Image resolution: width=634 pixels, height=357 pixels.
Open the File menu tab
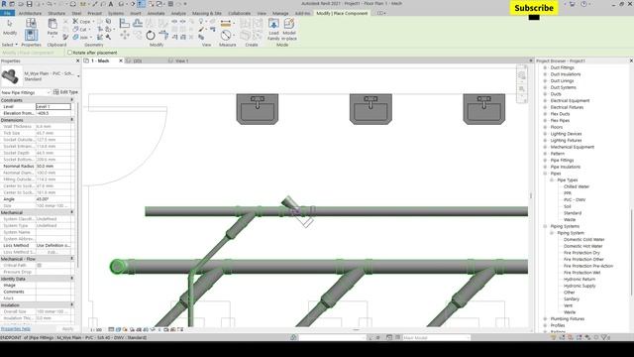click(7, 13)
